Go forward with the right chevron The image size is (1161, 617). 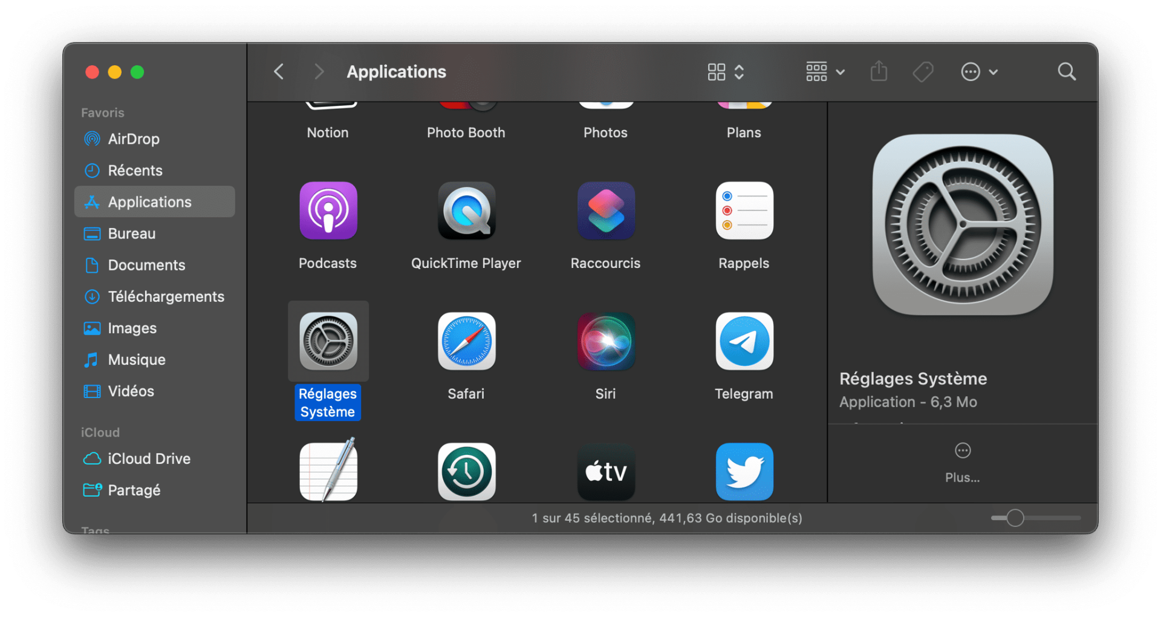319,72
